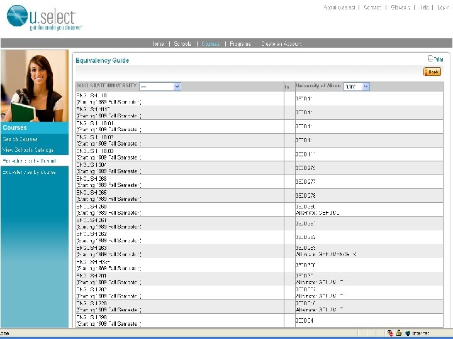Click the blocked content status bar icon
The image size is (453, 339).
coord(389,333)
